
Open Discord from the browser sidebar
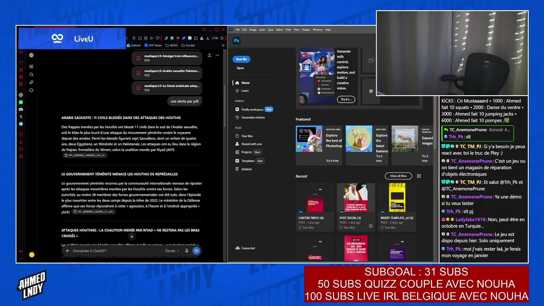21,109
